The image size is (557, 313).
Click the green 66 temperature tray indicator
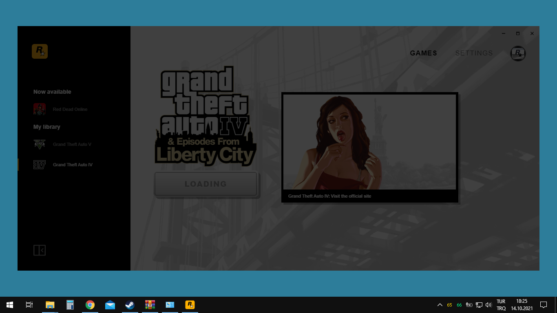point(460,305)
